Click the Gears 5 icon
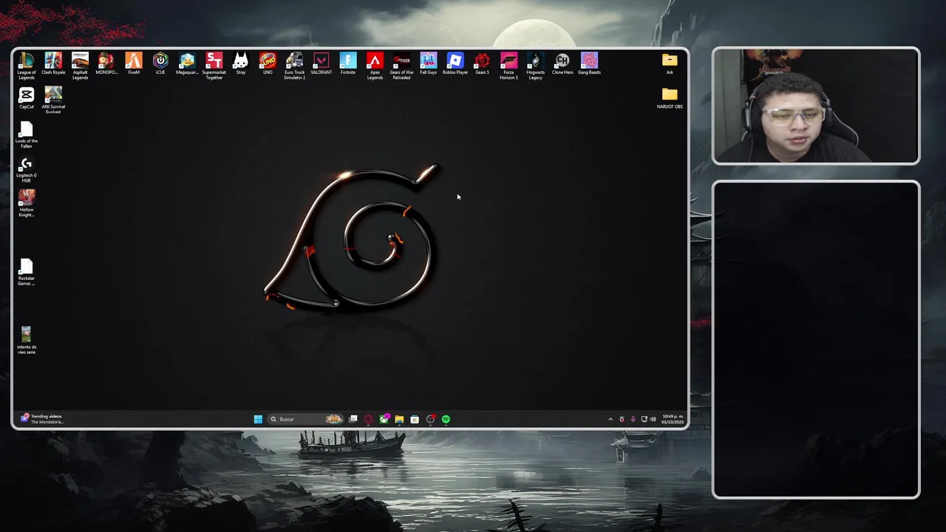Screen dimensions: 946x532 (482, 64)
